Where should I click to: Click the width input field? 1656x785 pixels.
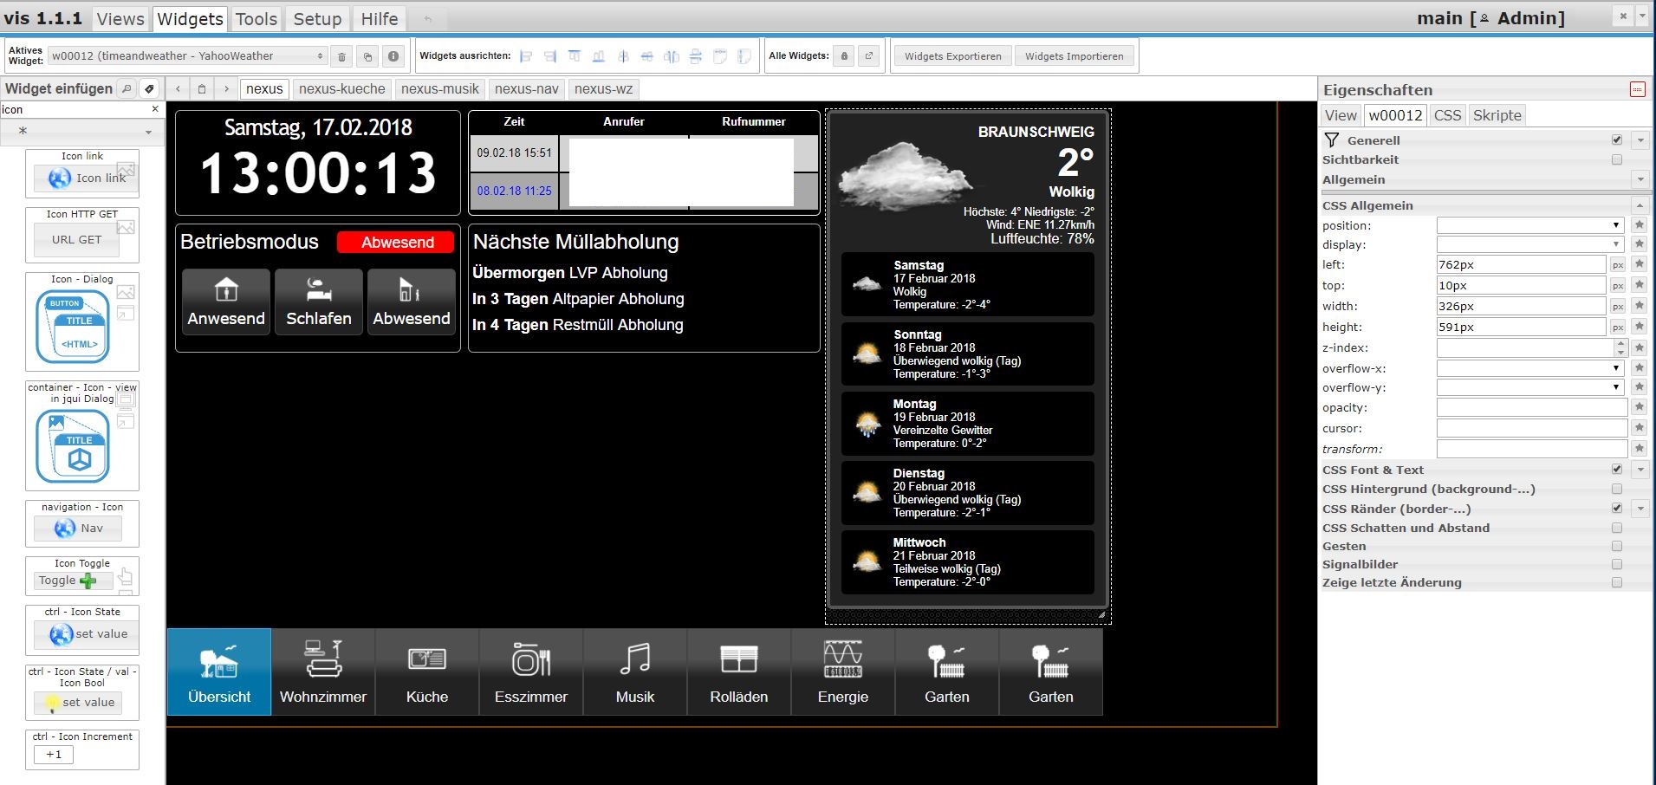[1521, 306]
